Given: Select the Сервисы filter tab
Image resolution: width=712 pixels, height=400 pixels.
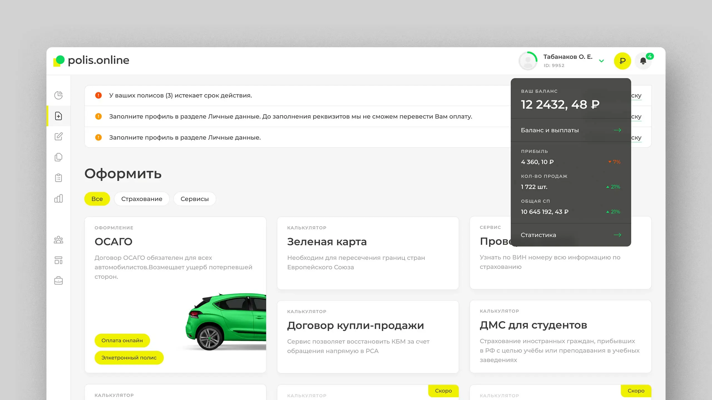Looking at the screenshot, I should [195, 199].
